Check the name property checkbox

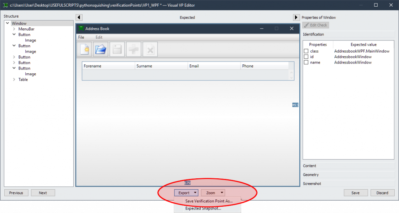coord(306,62)
